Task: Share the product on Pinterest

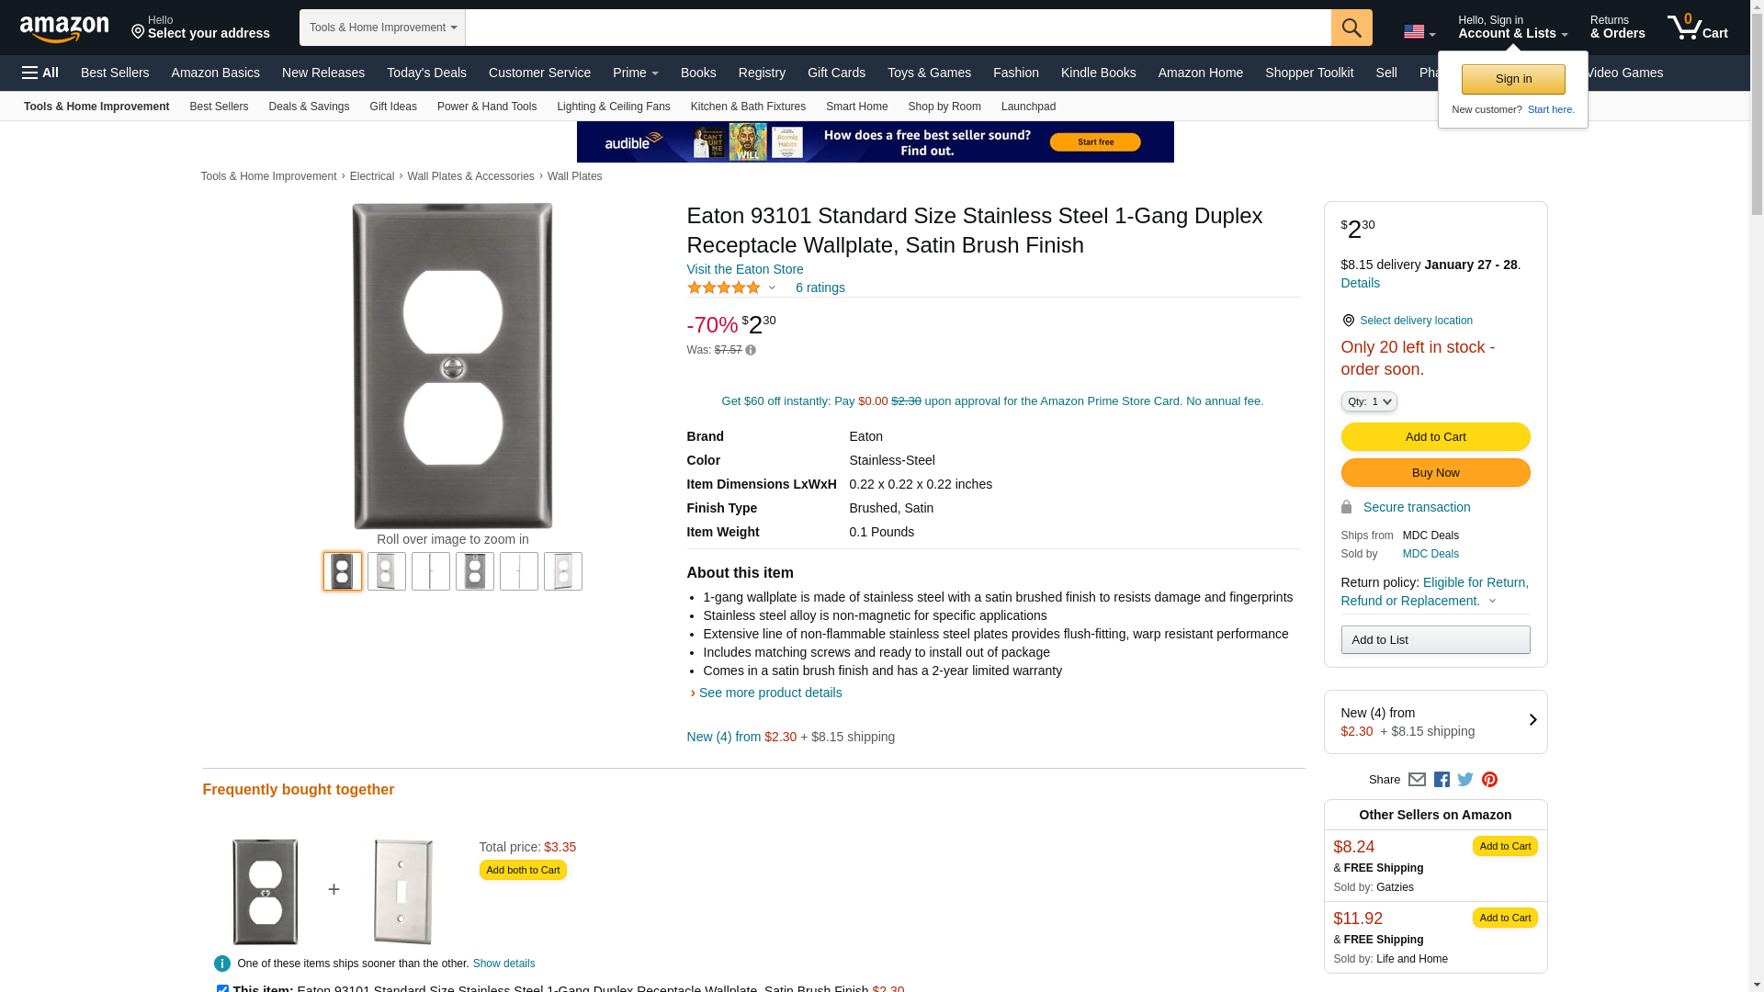Action: pyautogui.click(x=1489, y=780)
